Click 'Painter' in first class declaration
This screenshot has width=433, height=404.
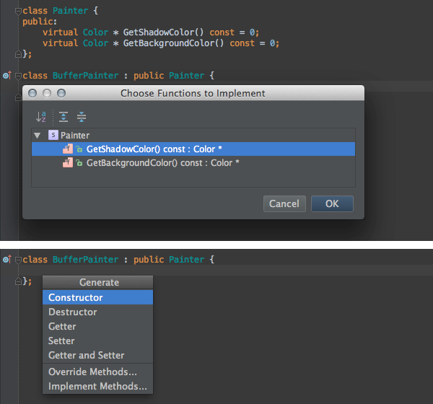[x=70, y=11]
